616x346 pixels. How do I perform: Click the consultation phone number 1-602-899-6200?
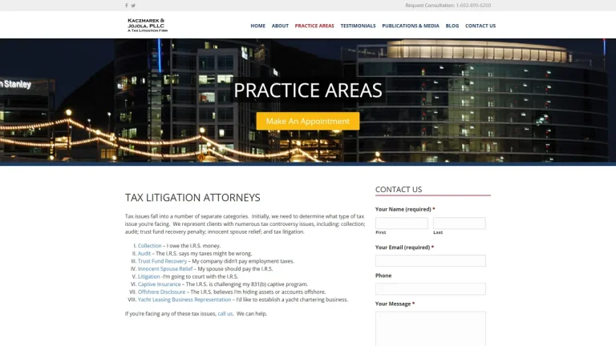[473, 6]
